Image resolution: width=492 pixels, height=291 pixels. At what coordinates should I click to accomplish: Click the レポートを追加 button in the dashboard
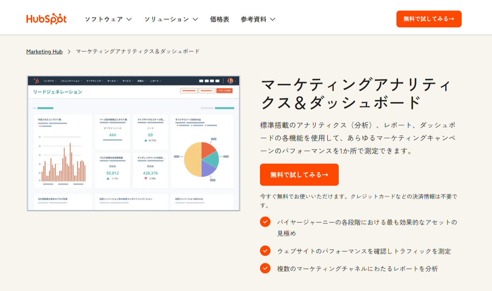tap(224, 90)
